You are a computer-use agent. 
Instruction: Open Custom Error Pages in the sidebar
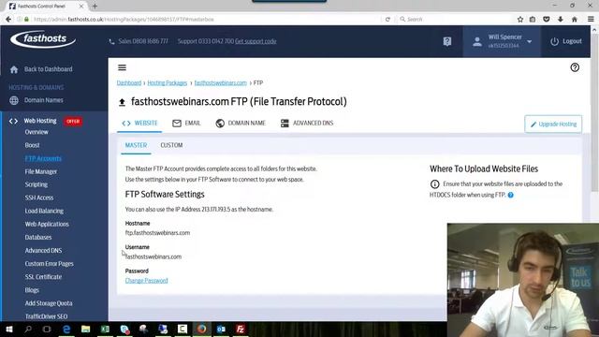(x=49, y=264)
